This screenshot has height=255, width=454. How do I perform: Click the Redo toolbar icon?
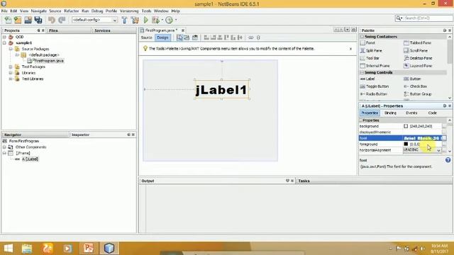[62, 20]
